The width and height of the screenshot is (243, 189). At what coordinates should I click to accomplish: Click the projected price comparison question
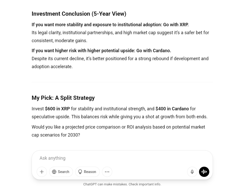tap(118, 131)
